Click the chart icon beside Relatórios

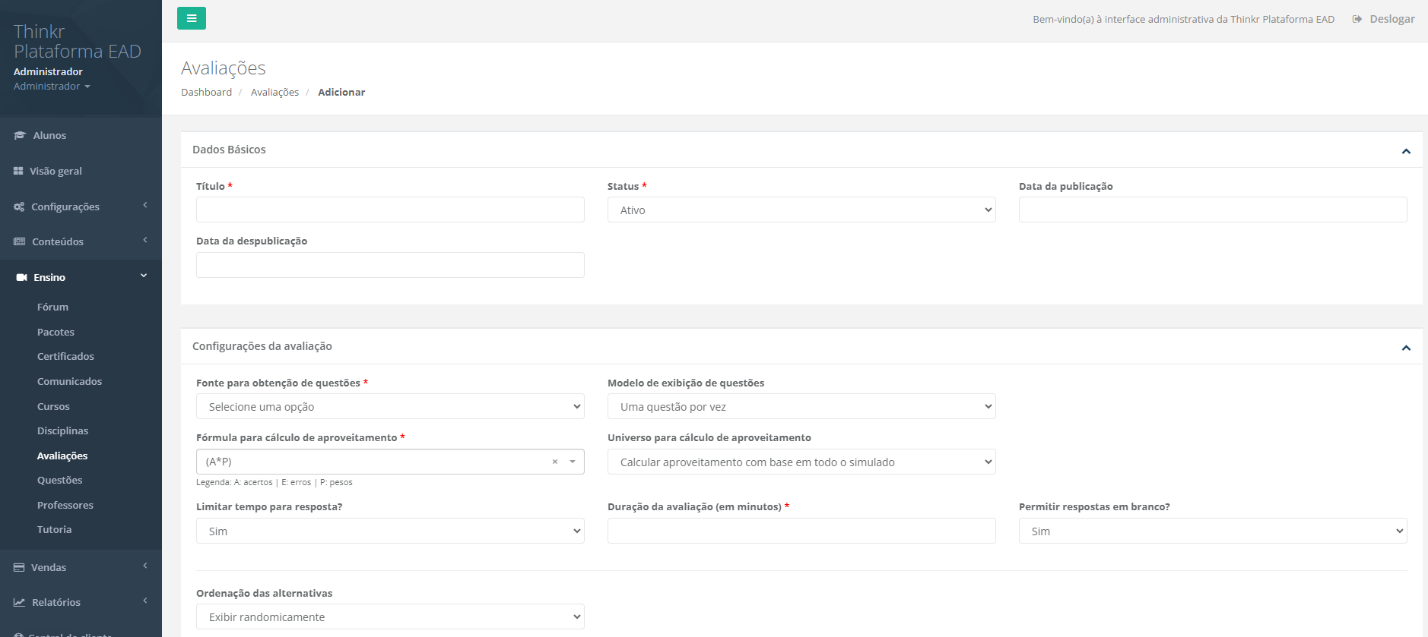(x=19, y=602)
